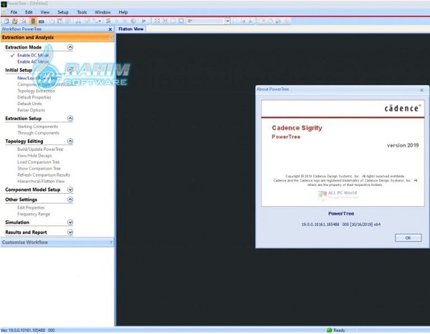Open the Setup menu
430x334 pixels.
point(63,12)
